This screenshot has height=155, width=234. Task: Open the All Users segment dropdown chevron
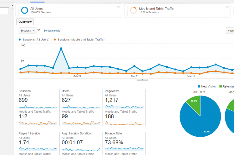coord(118,7)
